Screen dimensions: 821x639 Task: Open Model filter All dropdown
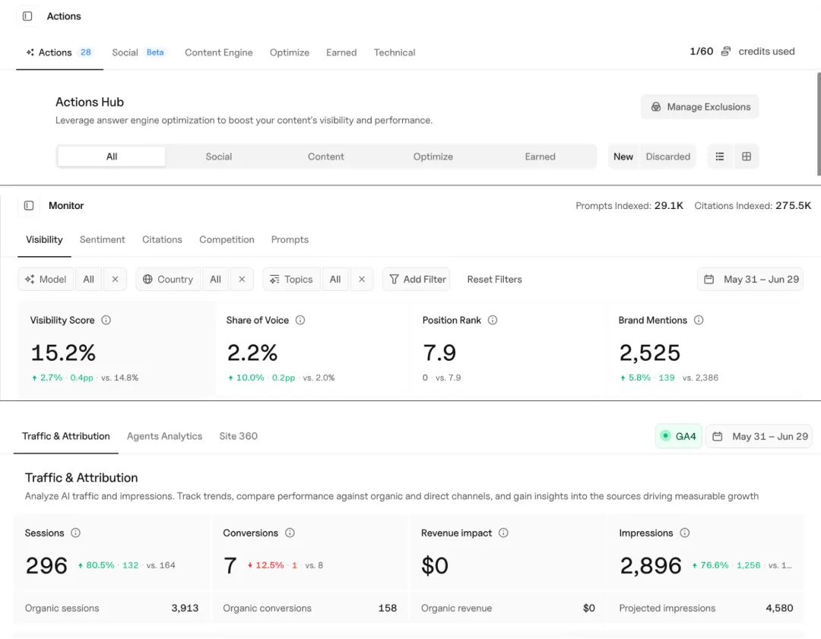pos(88,280)
